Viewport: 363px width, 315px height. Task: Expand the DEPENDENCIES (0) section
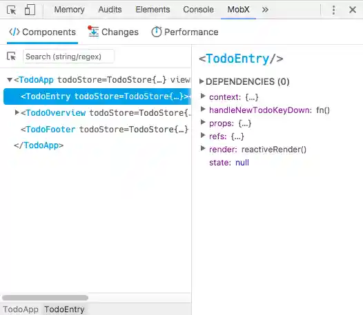202,81
